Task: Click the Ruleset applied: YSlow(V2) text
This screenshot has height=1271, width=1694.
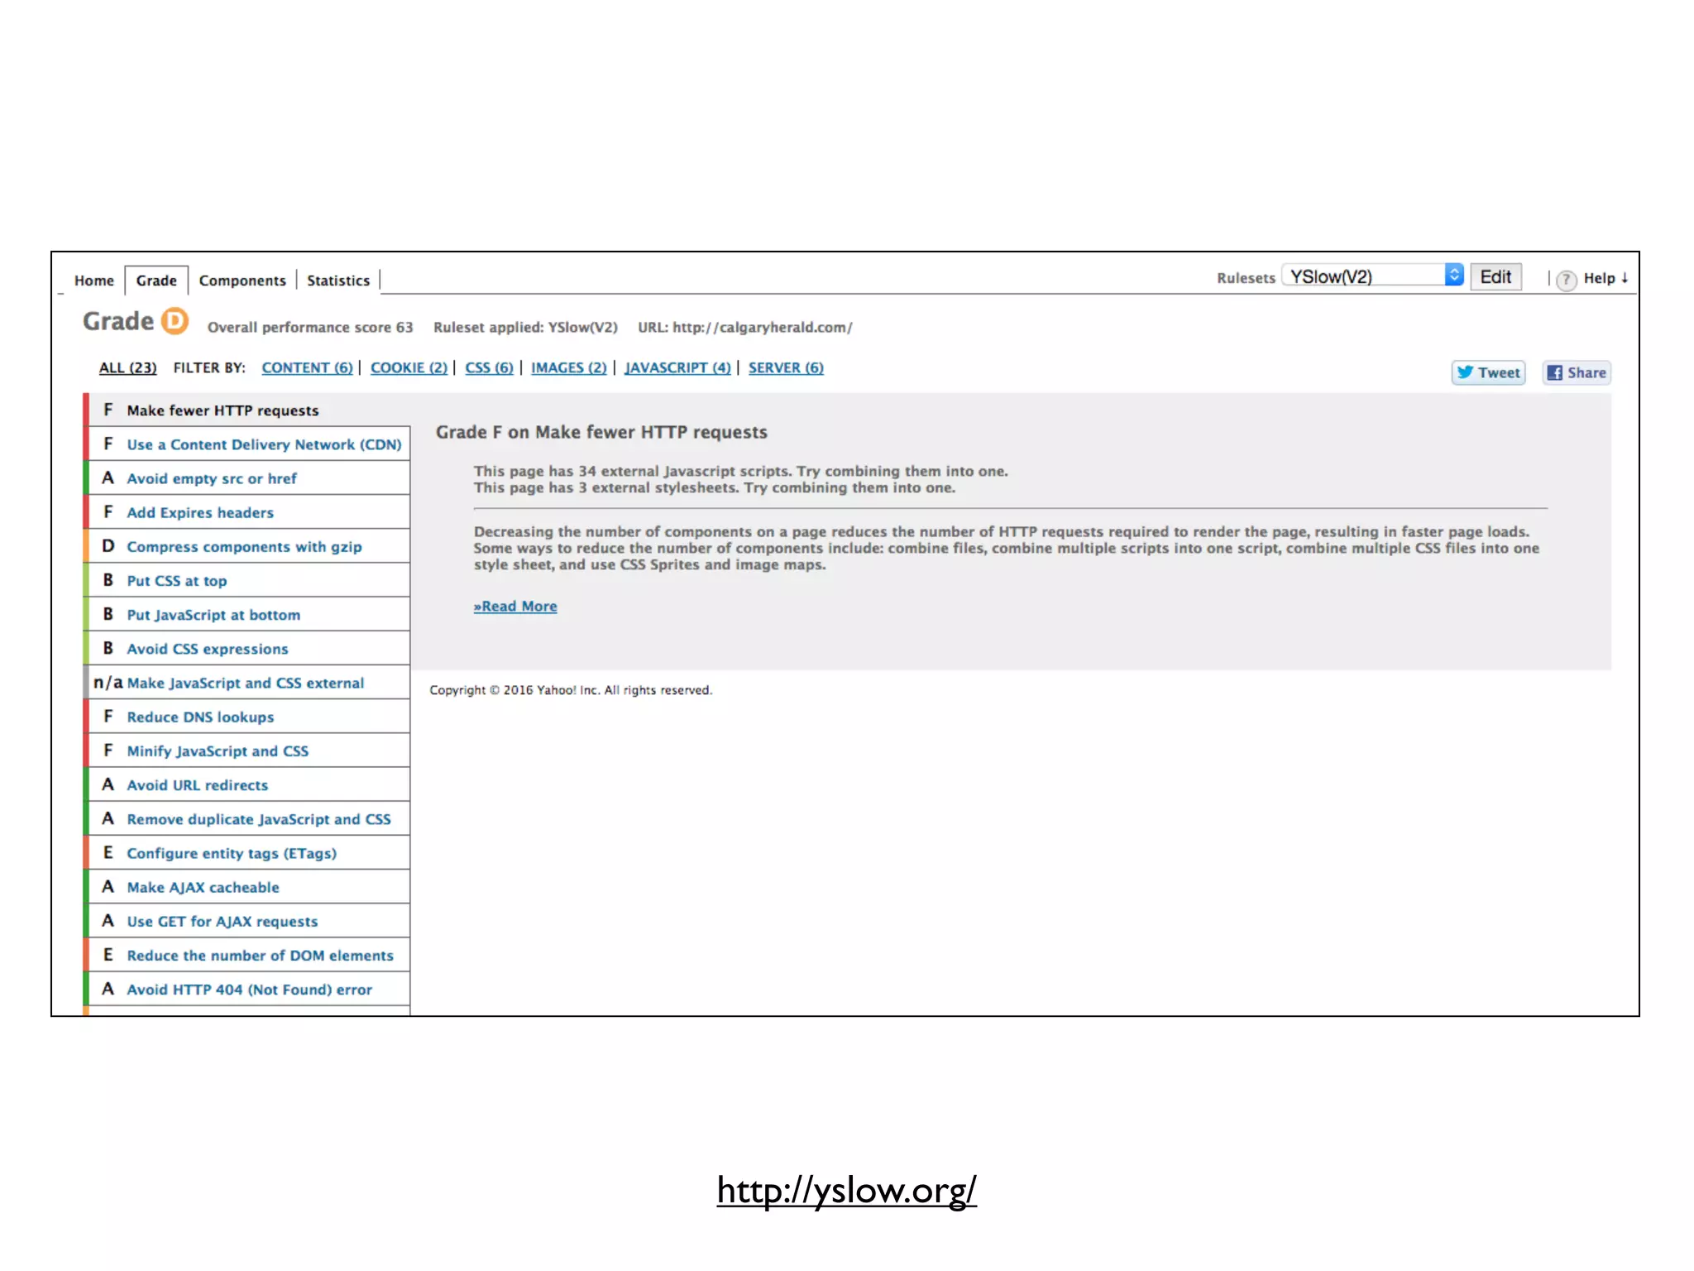Action: coord(525,327)
